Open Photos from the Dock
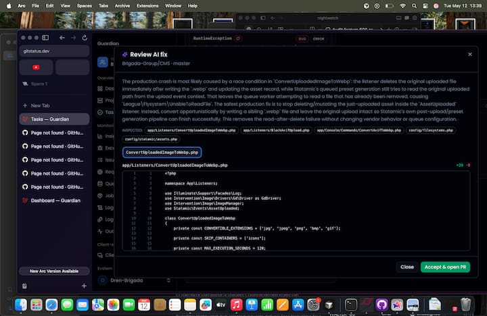 tap(113, 305)
